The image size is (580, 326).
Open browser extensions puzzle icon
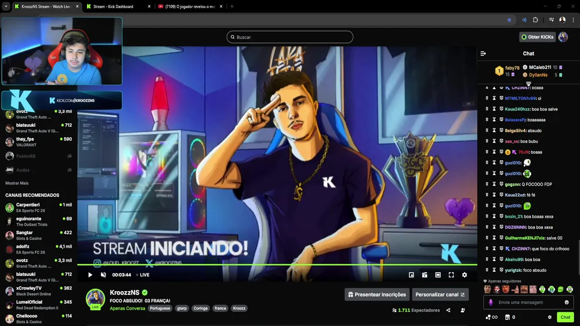pyautogui.click(x=536, y=20)
